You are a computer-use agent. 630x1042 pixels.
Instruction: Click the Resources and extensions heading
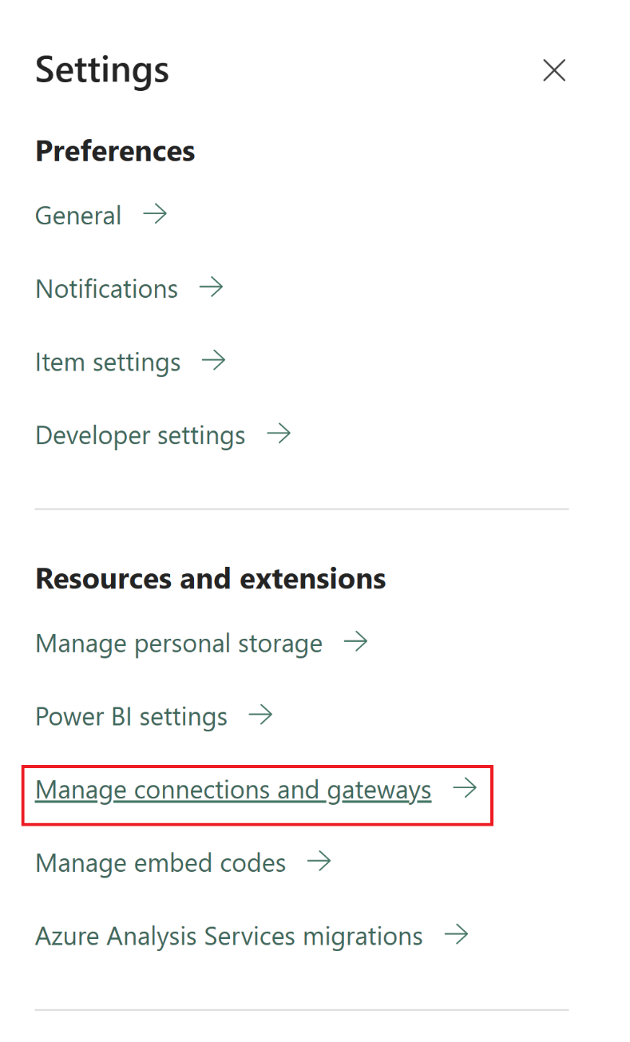[209, 578]
